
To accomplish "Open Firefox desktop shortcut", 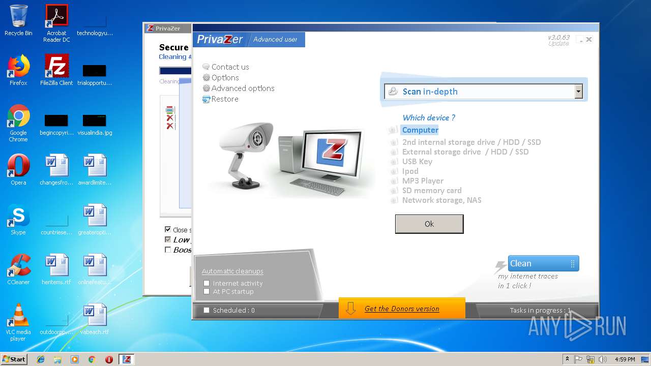I will point(18,70).
